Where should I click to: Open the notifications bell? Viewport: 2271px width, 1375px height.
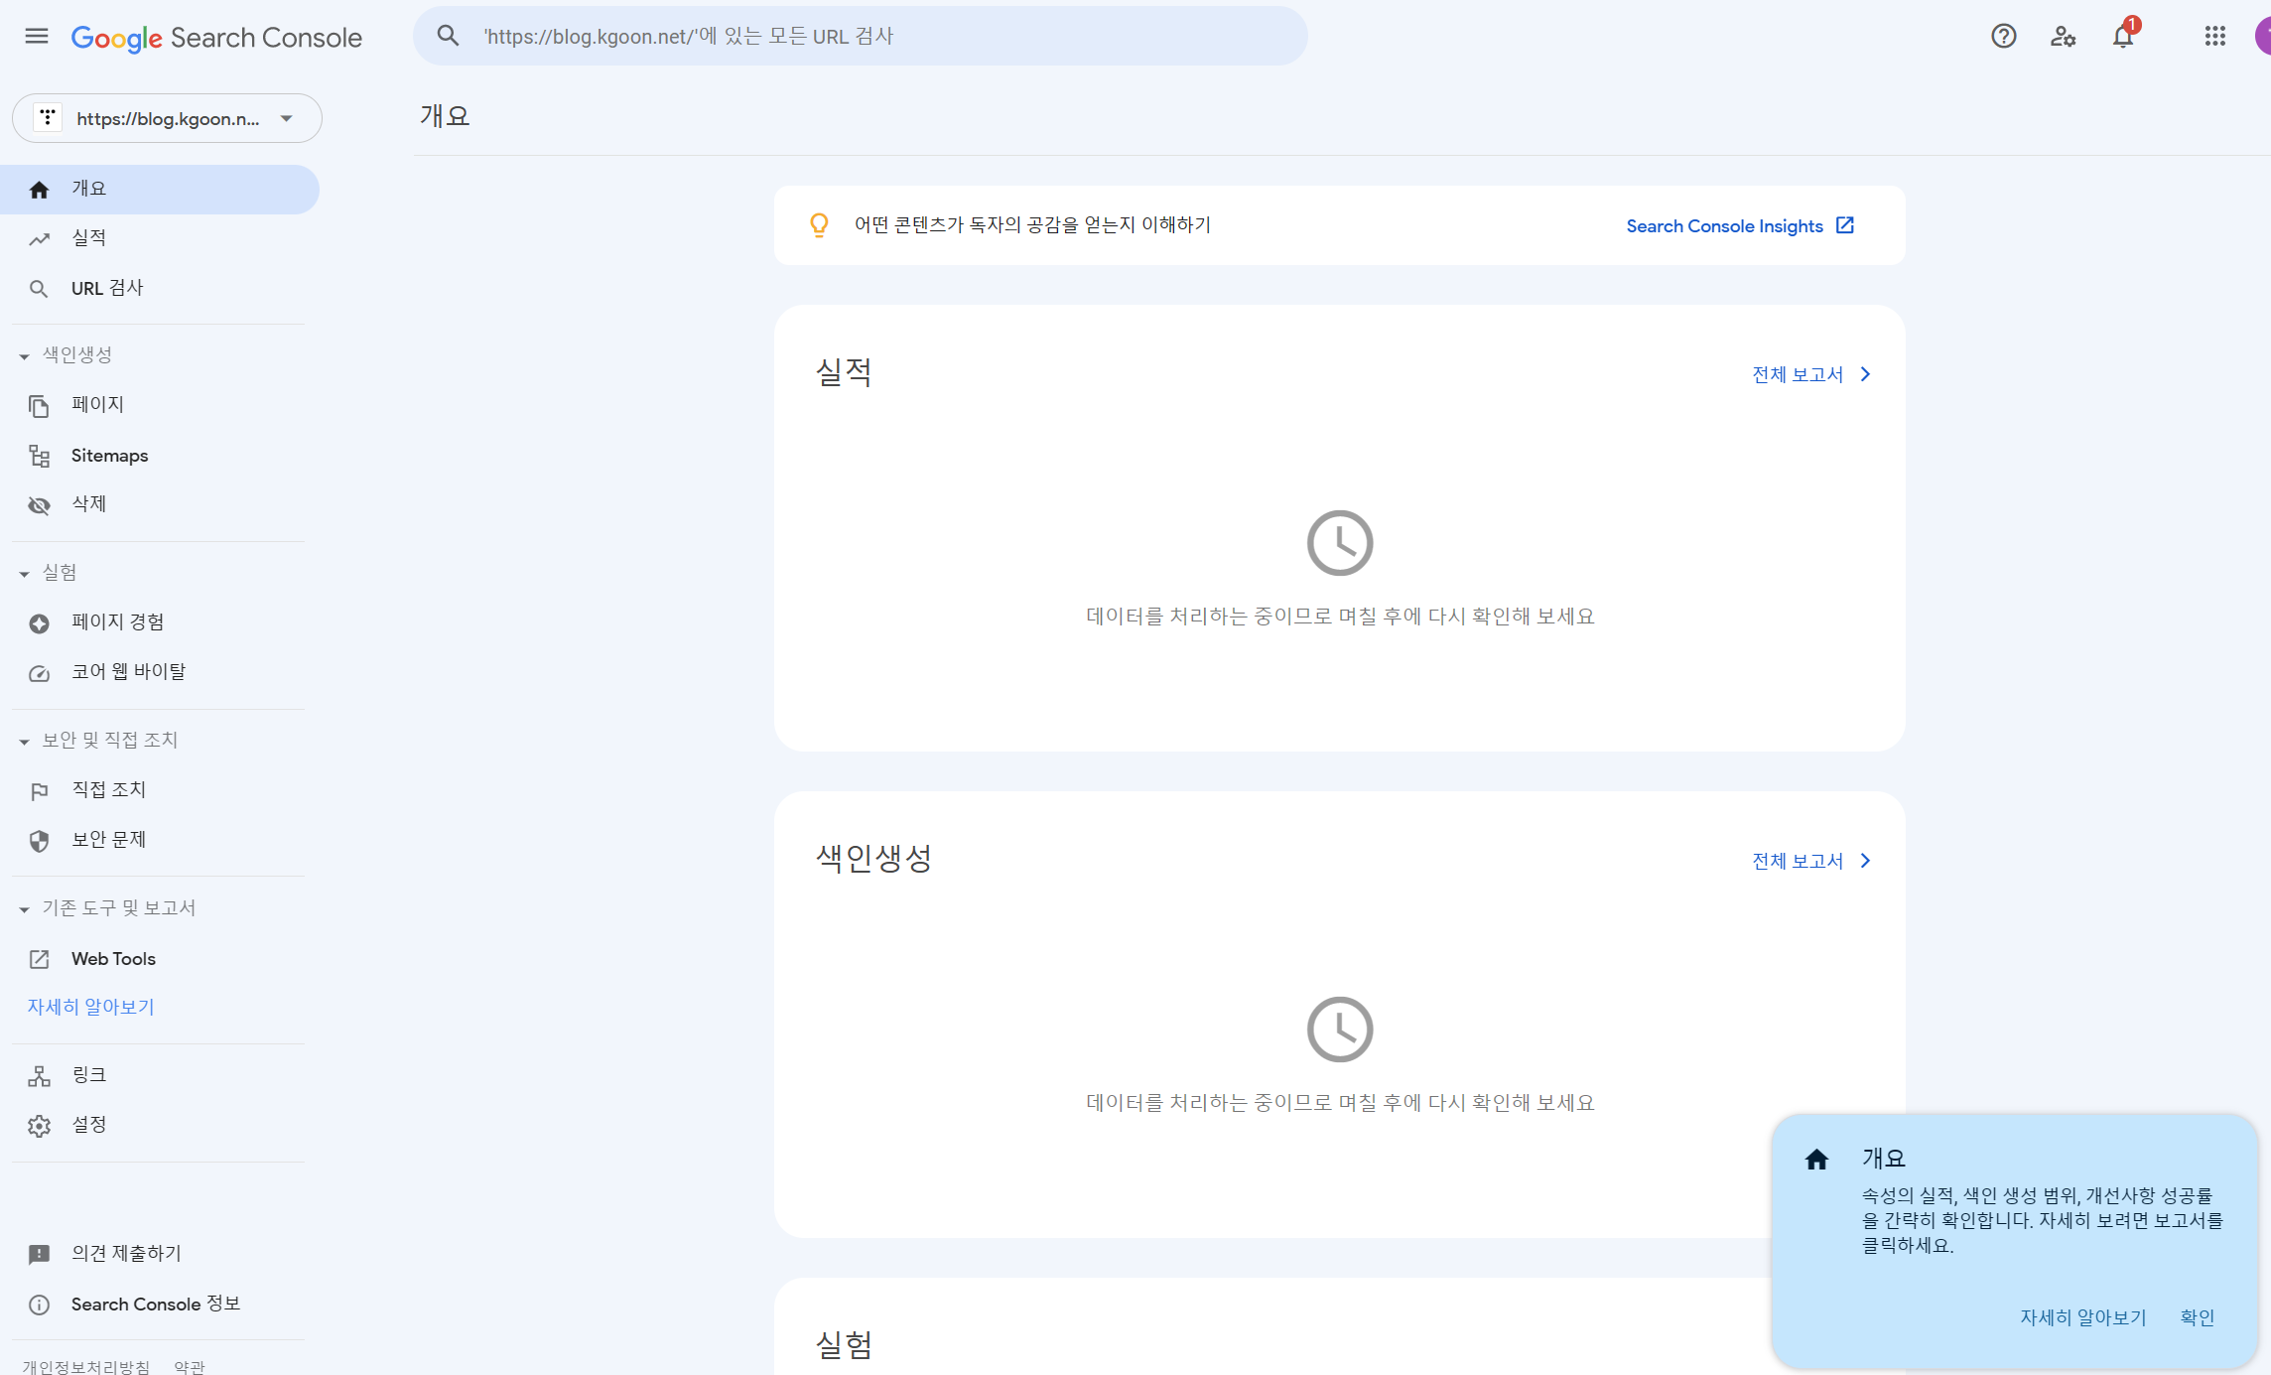pyautogui.click(x=2122, y=37)
